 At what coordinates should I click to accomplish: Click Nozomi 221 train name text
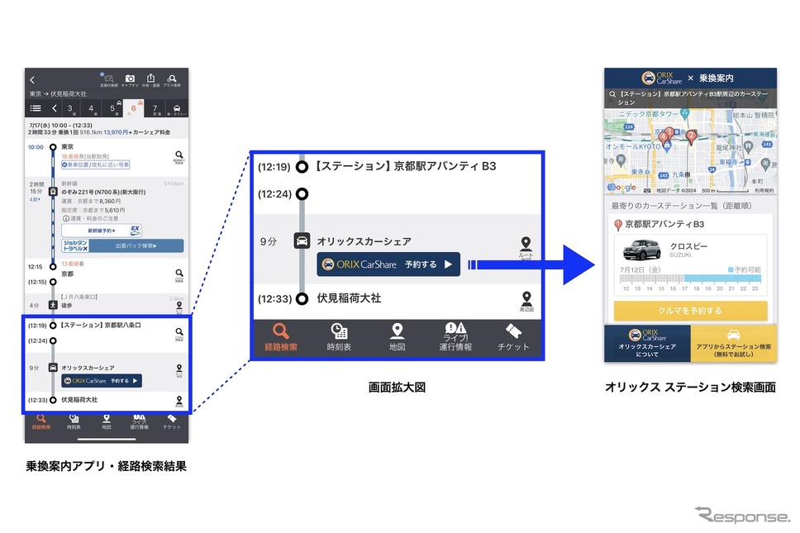(103, 193)
